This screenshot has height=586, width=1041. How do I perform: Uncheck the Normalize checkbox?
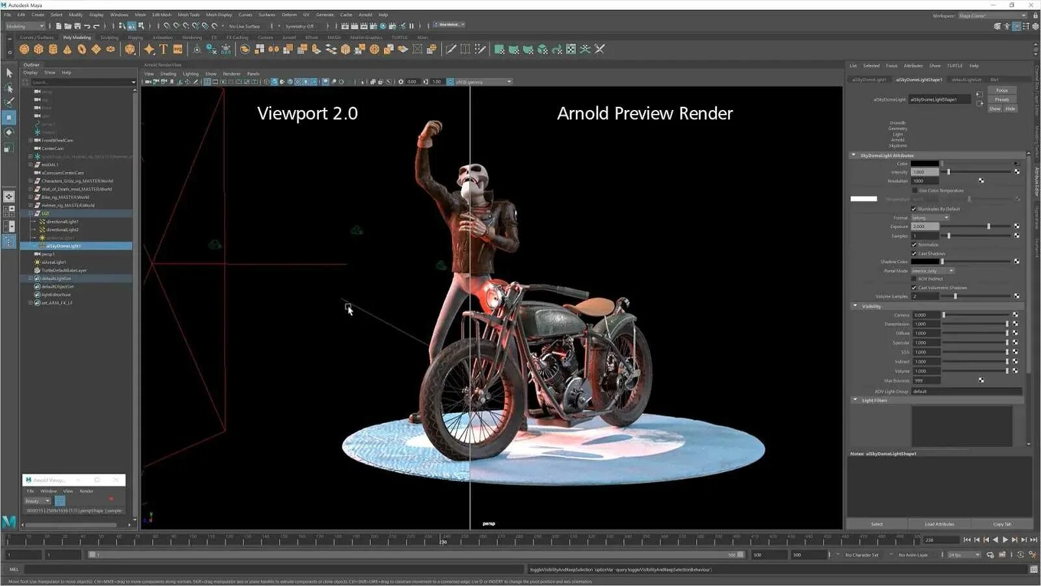pos(913,245)
